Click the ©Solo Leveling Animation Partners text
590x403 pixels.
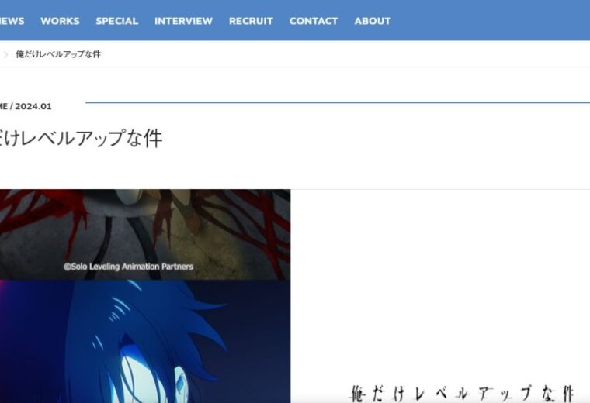(x=128, y=267)
